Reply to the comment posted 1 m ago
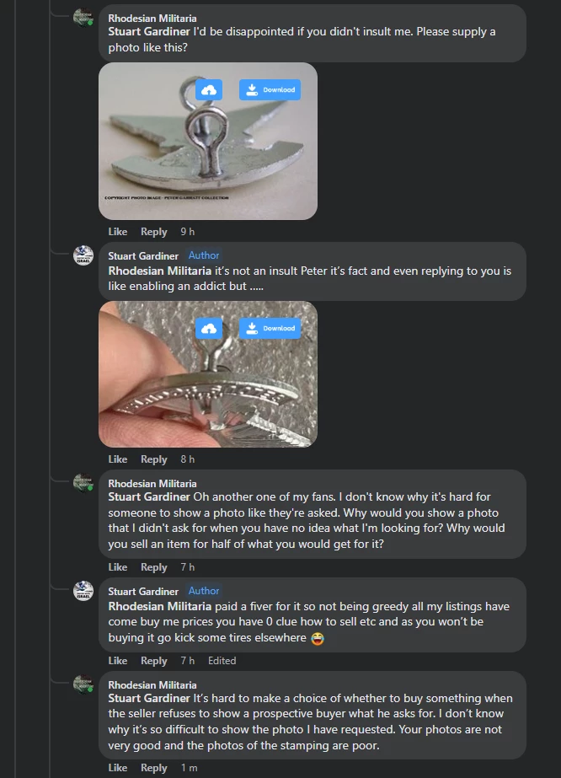 tap(153, 768)
